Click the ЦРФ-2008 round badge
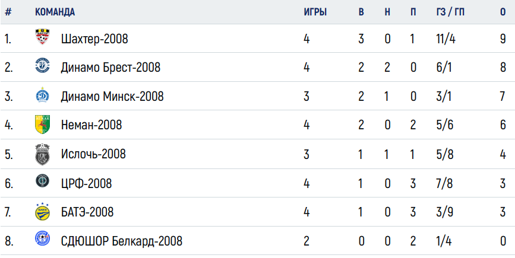515x258 pixels. coord(42,181)
